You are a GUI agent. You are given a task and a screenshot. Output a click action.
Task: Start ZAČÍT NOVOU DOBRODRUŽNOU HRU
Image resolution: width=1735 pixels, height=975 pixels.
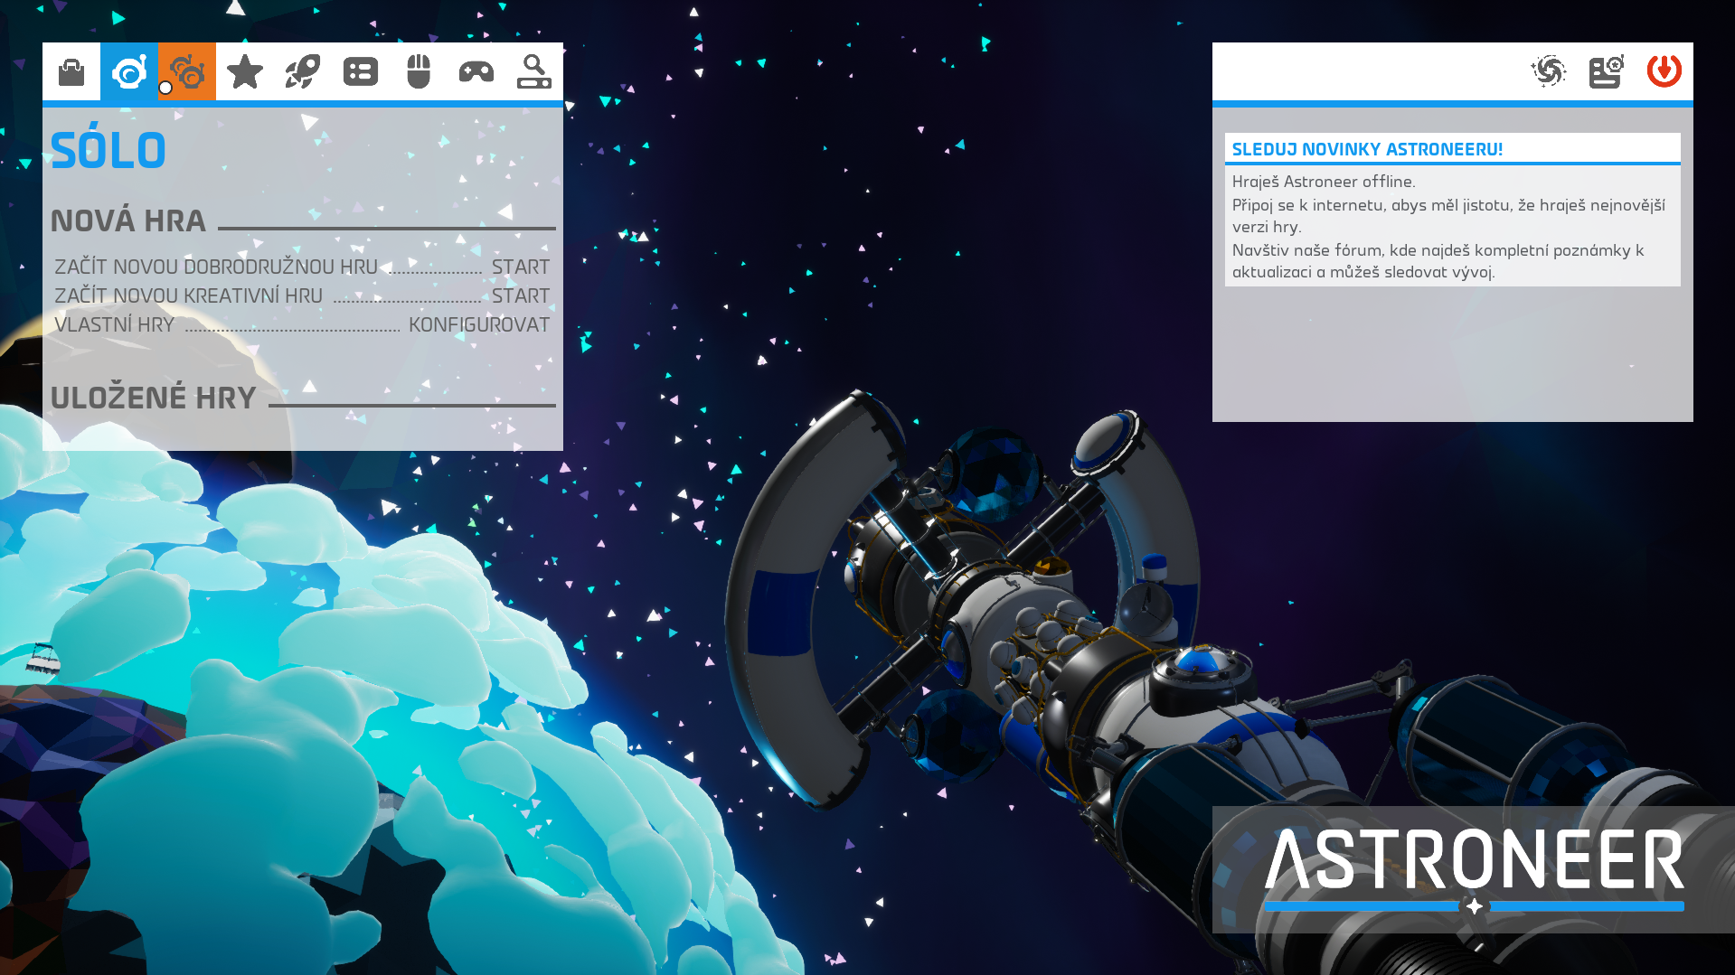302,267
